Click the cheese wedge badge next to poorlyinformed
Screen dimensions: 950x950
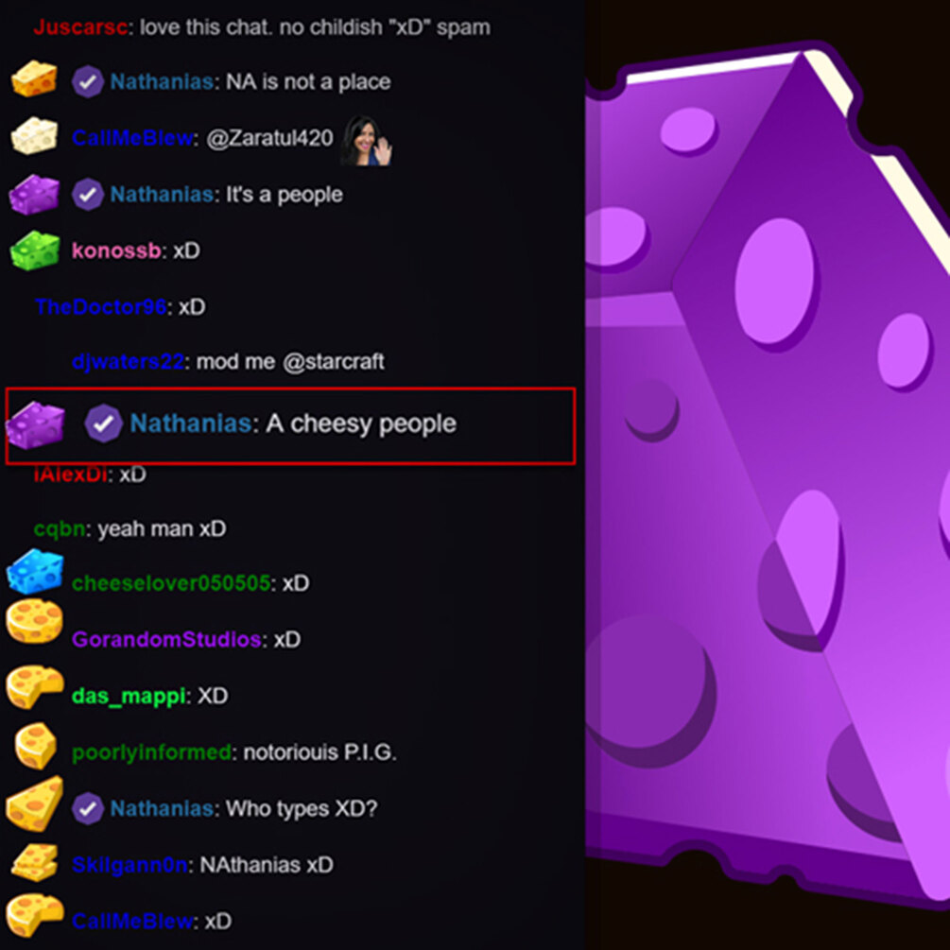35,745
